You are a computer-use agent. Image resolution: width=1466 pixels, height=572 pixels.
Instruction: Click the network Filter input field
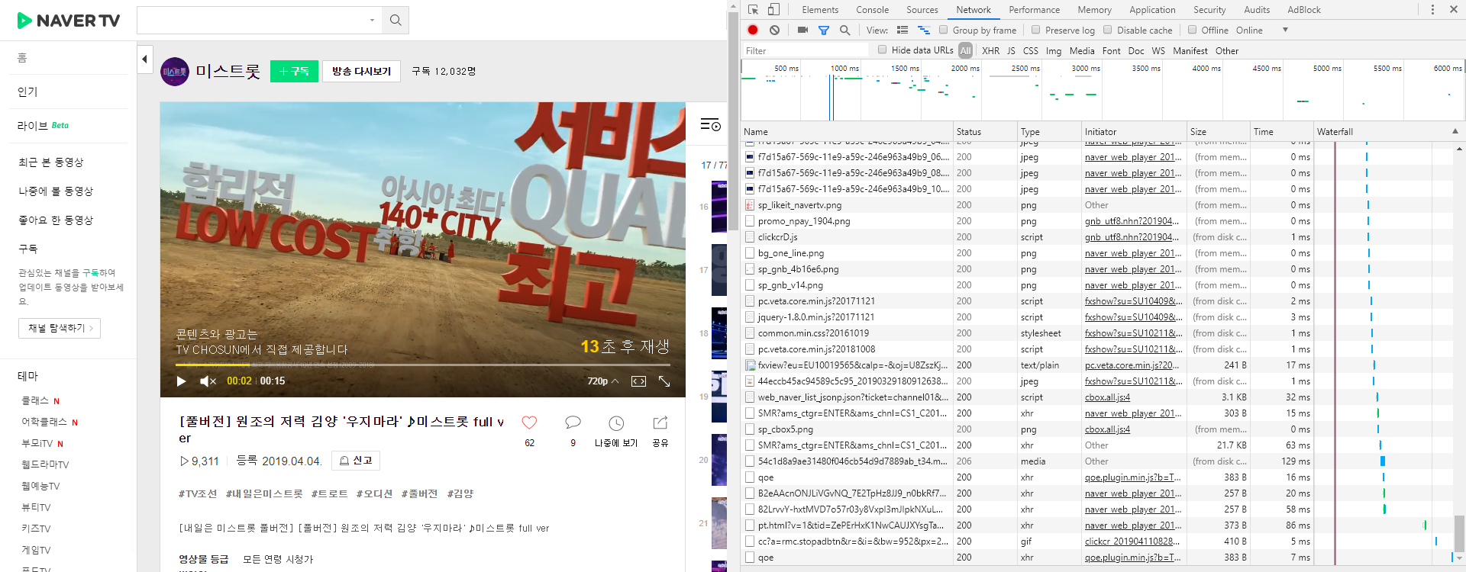(x=806, y=50)
